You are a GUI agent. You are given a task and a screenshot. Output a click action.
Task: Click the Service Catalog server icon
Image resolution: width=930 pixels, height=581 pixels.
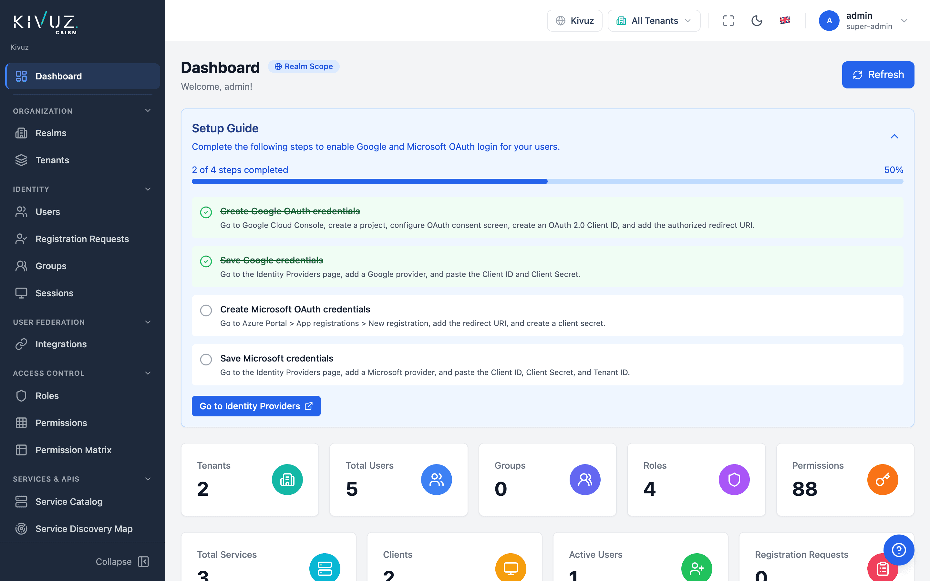(x=21, y=502)
